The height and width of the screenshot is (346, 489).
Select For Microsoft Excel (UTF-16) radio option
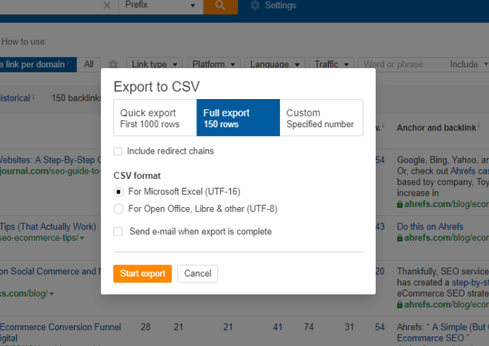click(119, 191)
